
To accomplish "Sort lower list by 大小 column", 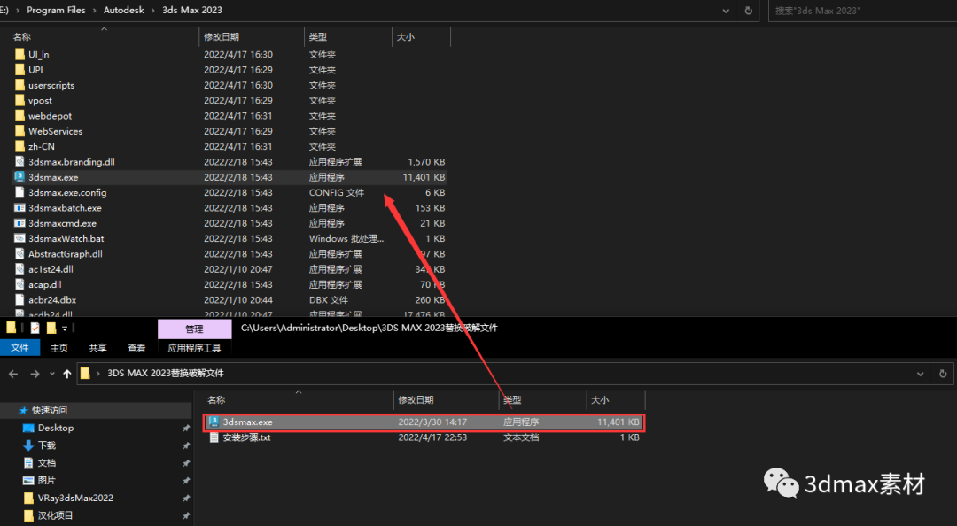I will coord(601,399).
